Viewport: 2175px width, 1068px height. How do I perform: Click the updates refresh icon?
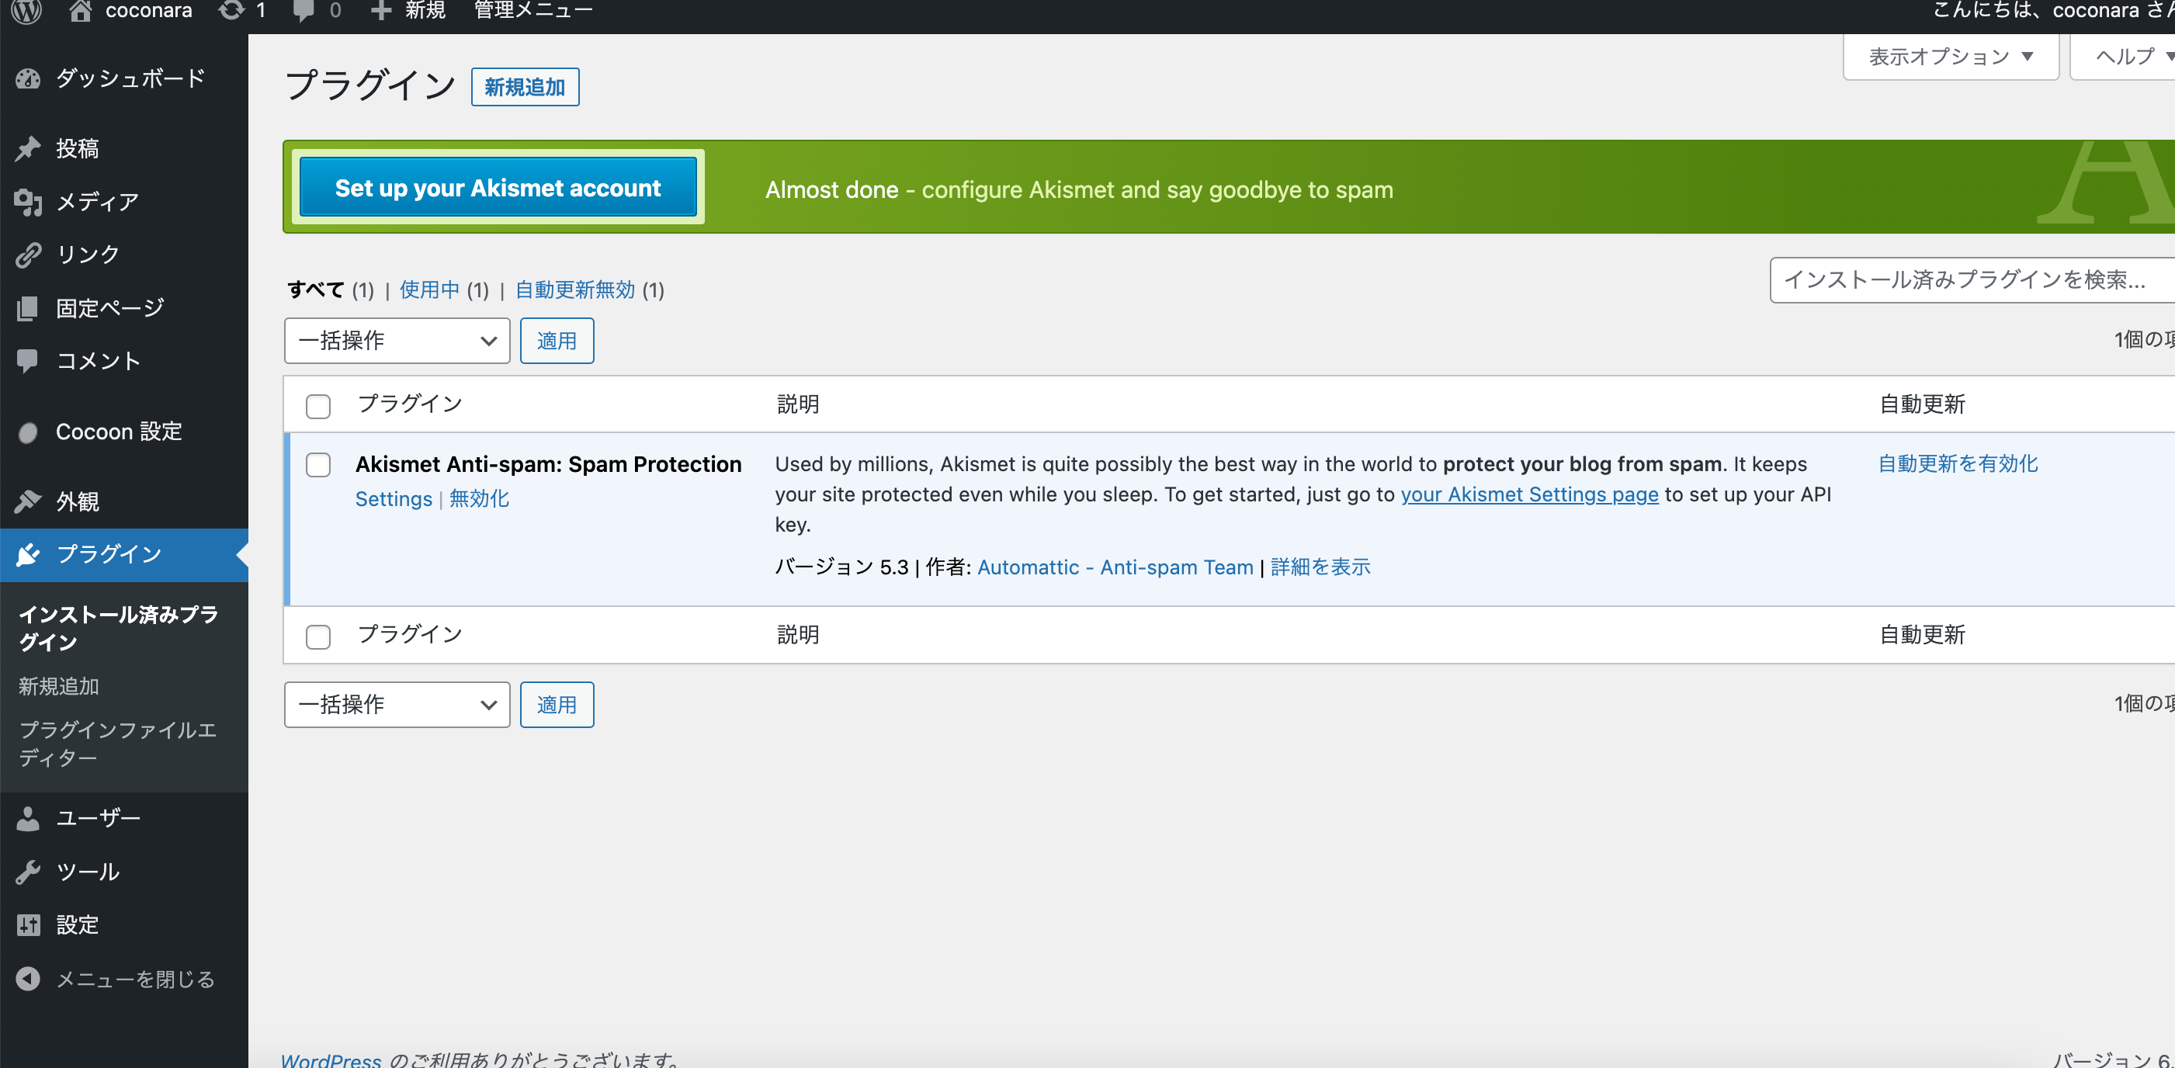click(231, 11)
